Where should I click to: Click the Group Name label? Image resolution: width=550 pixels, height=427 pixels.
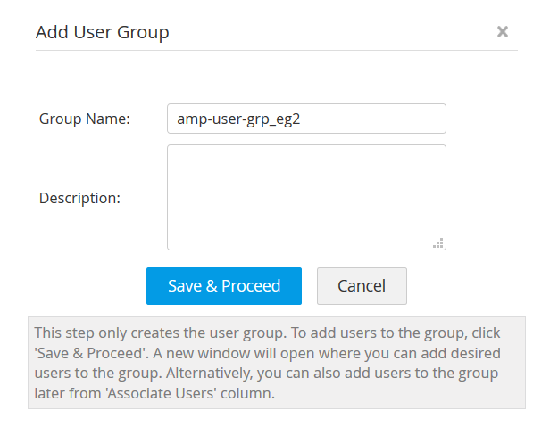[x=85, y=119]
